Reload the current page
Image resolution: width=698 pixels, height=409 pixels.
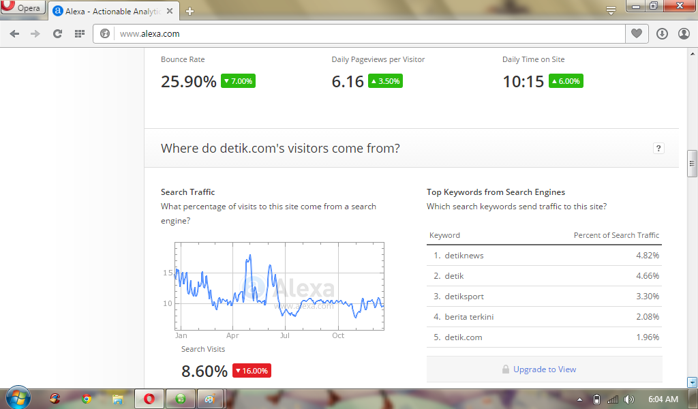click(57, 34)
